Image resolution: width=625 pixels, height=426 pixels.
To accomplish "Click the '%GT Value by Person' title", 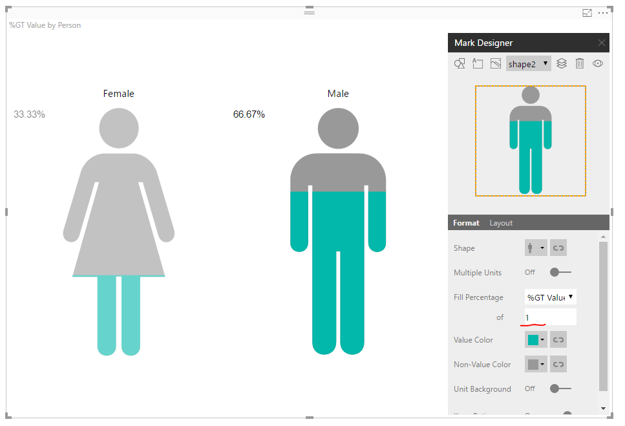I will click(45, 25).
